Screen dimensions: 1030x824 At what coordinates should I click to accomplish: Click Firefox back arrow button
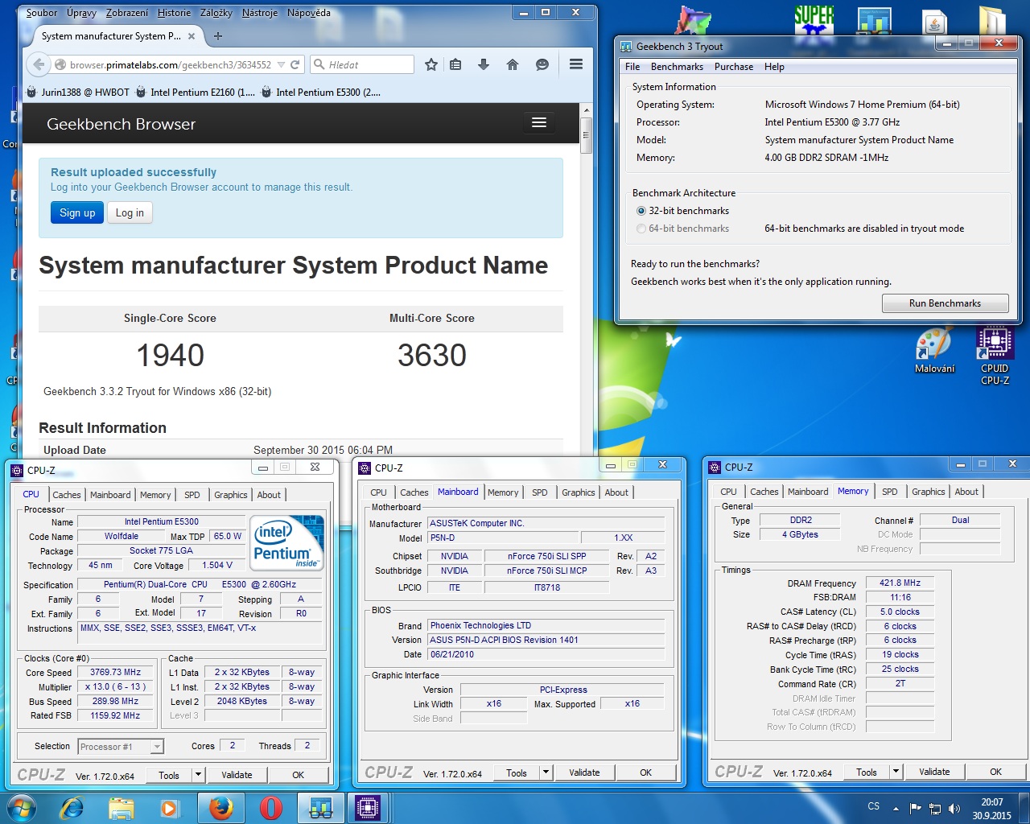38,64
